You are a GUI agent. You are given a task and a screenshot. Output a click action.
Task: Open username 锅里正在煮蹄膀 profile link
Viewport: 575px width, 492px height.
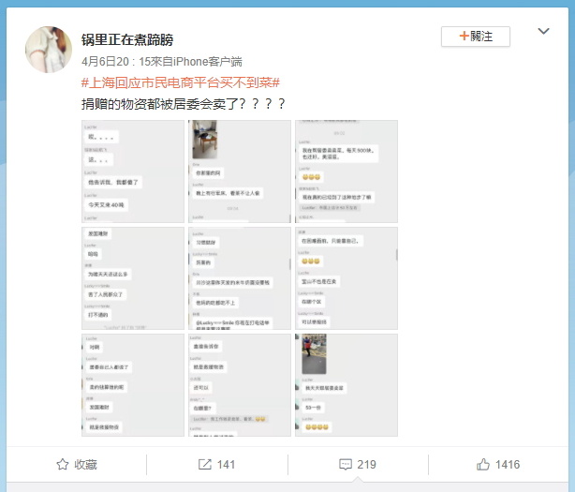click(127, 39)
